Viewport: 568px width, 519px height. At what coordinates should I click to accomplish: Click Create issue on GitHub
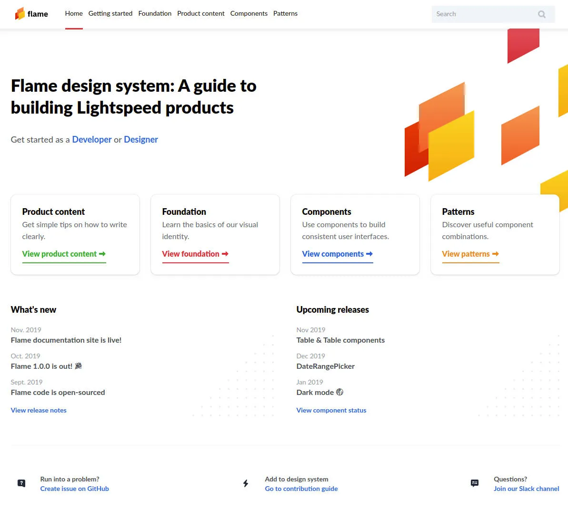[74, 489]
